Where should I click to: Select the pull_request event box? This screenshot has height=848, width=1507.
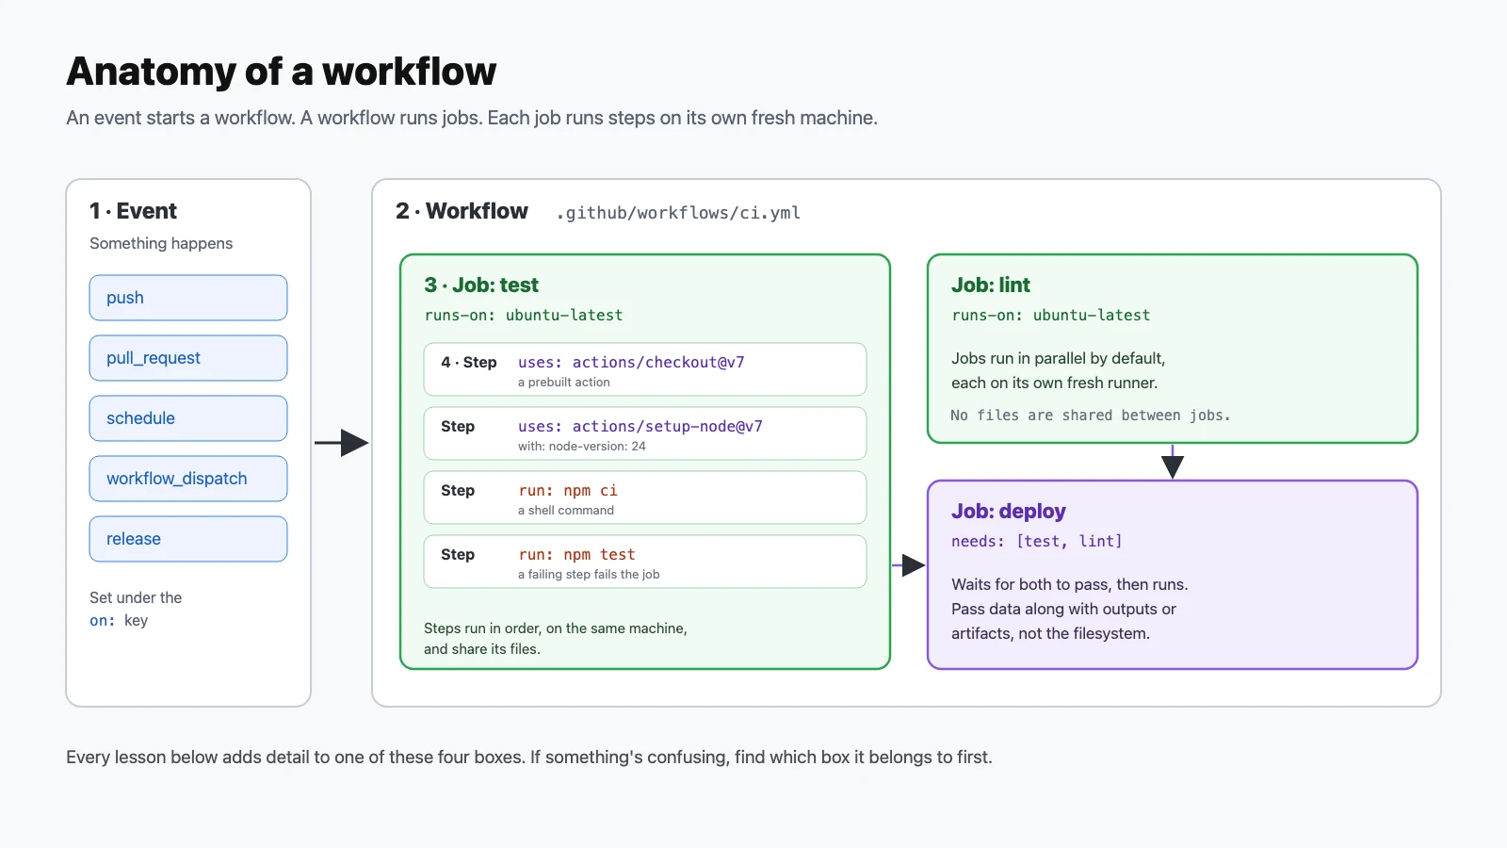point(188,358)
